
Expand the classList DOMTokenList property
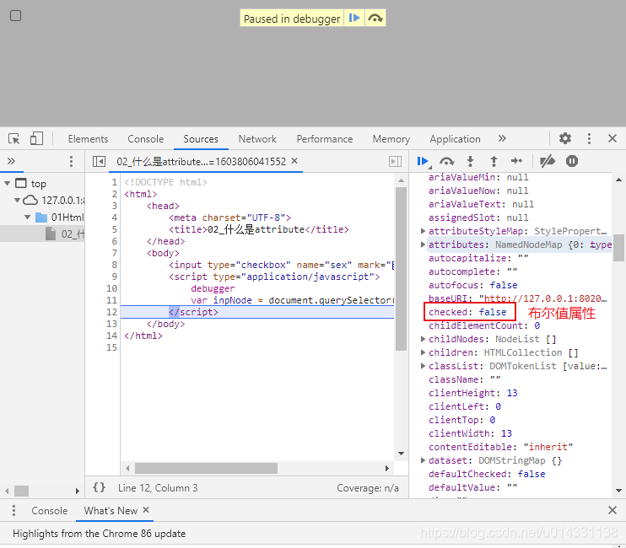pos(423,366)
